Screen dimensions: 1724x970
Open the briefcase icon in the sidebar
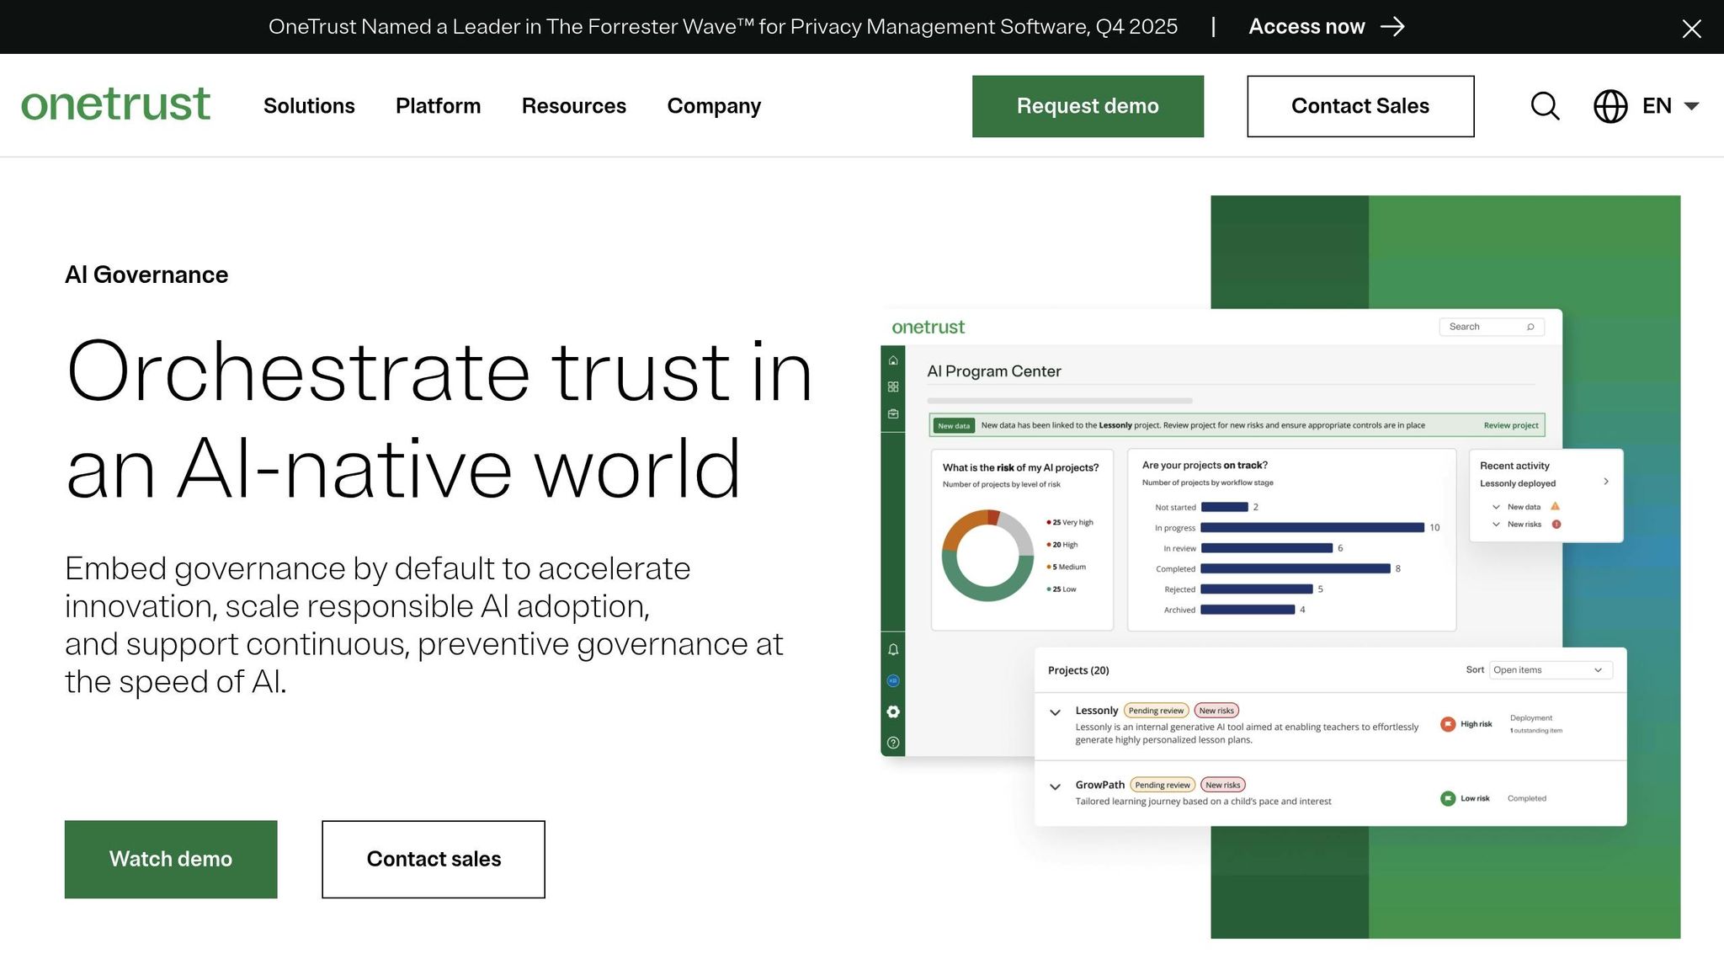tap(892, 413)
